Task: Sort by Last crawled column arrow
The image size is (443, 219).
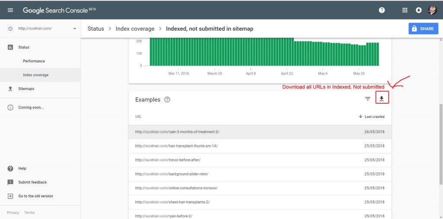Action: [360, 116]
